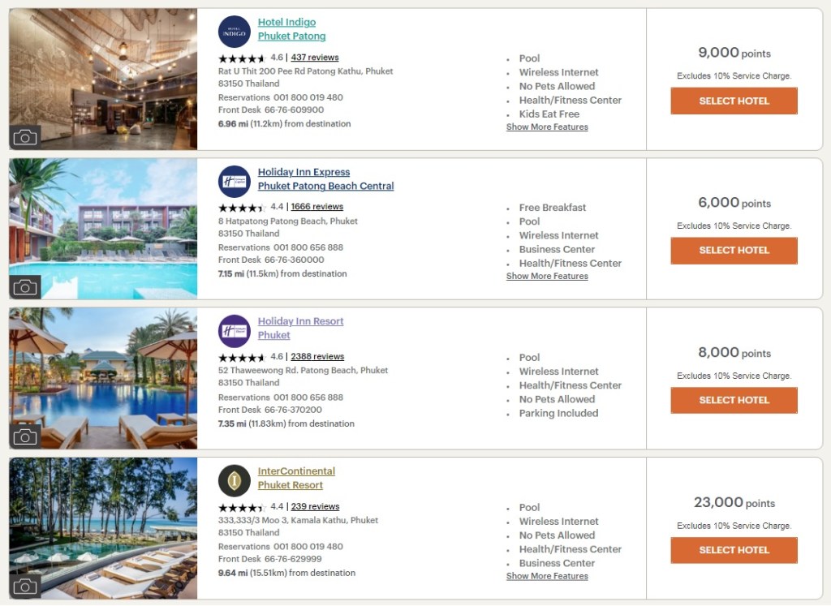Select Holiday Inn Resort for 8,000 points

click(734, 400)
